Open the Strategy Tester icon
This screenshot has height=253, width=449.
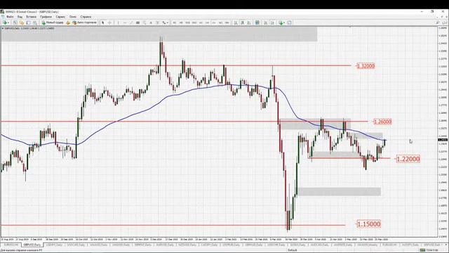pos(34,22)
